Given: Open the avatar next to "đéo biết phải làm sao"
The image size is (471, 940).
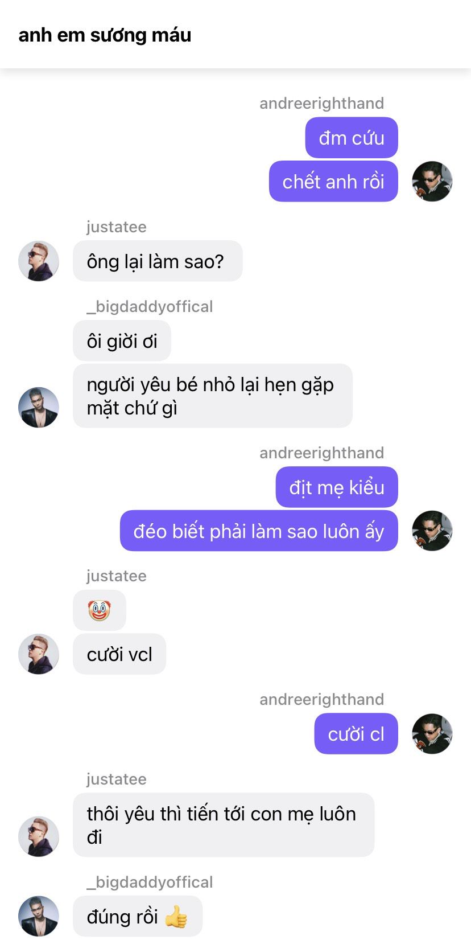Looking at the screenshot, I should (432, 531).
